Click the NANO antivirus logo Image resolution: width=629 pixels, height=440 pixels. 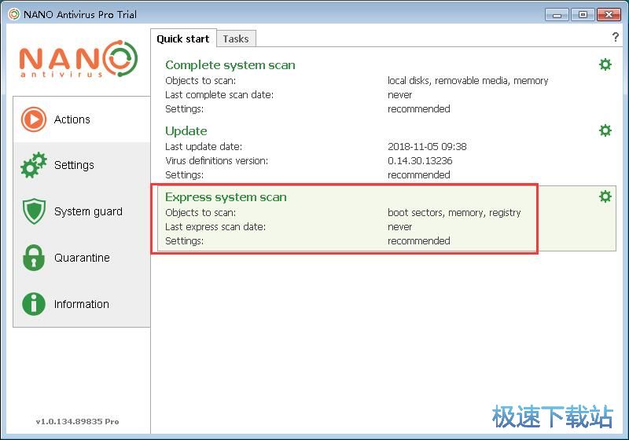[x=79, y=58]
